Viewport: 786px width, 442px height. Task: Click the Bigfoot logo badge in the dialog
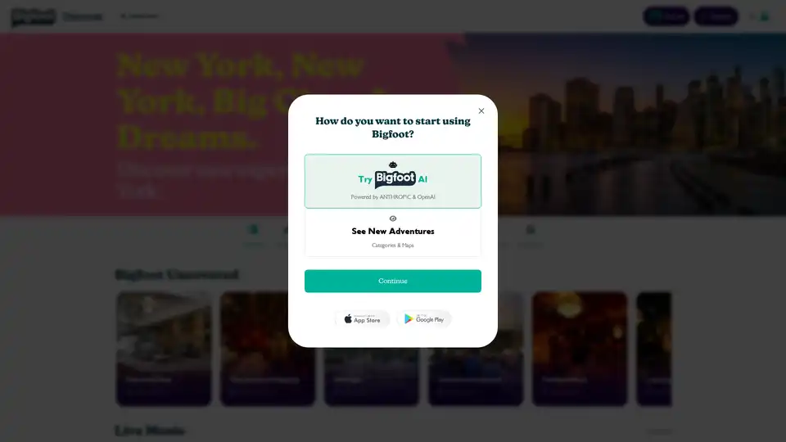[x=395, y=178]
